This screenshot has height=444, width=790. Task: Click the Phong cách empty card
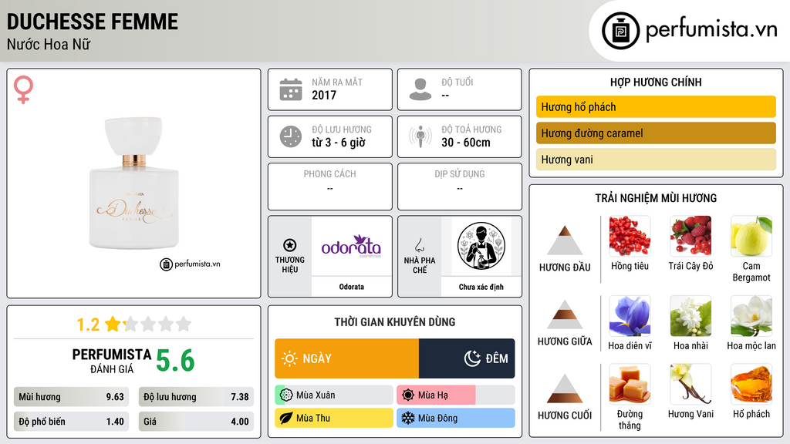[330, 187]
